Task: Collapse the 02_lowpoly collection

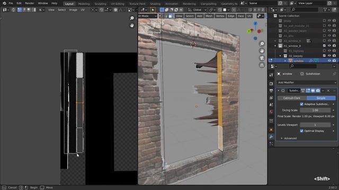Action: [280, 56]
